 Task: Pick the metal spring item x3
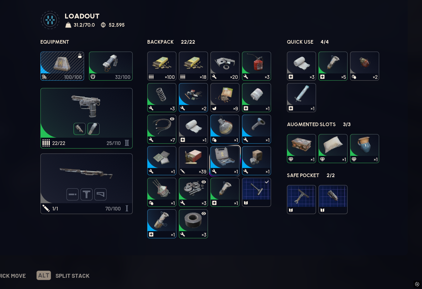(162, 98)
